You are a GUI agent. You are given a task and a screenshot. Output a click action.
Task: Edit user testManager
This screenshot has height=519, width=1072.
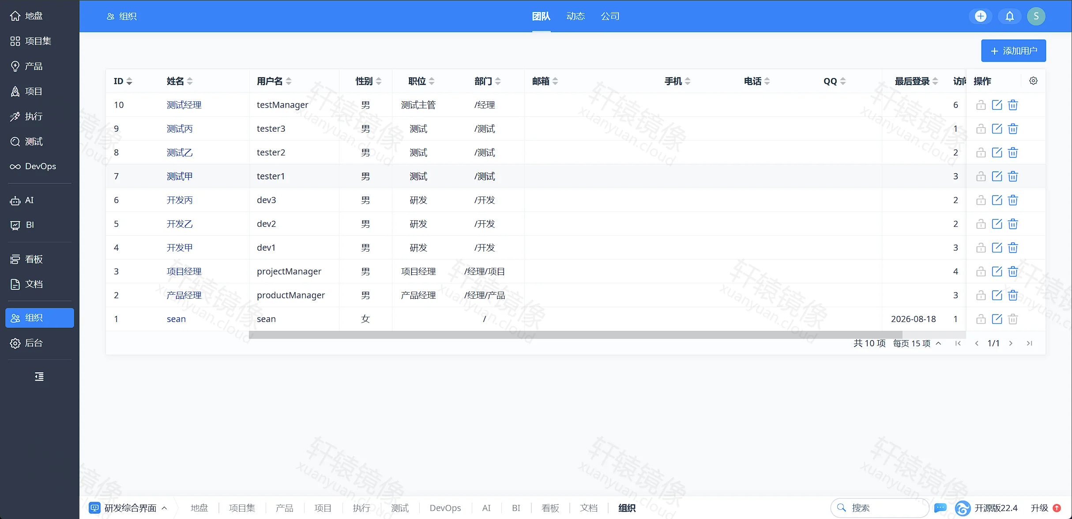[997, 105]
